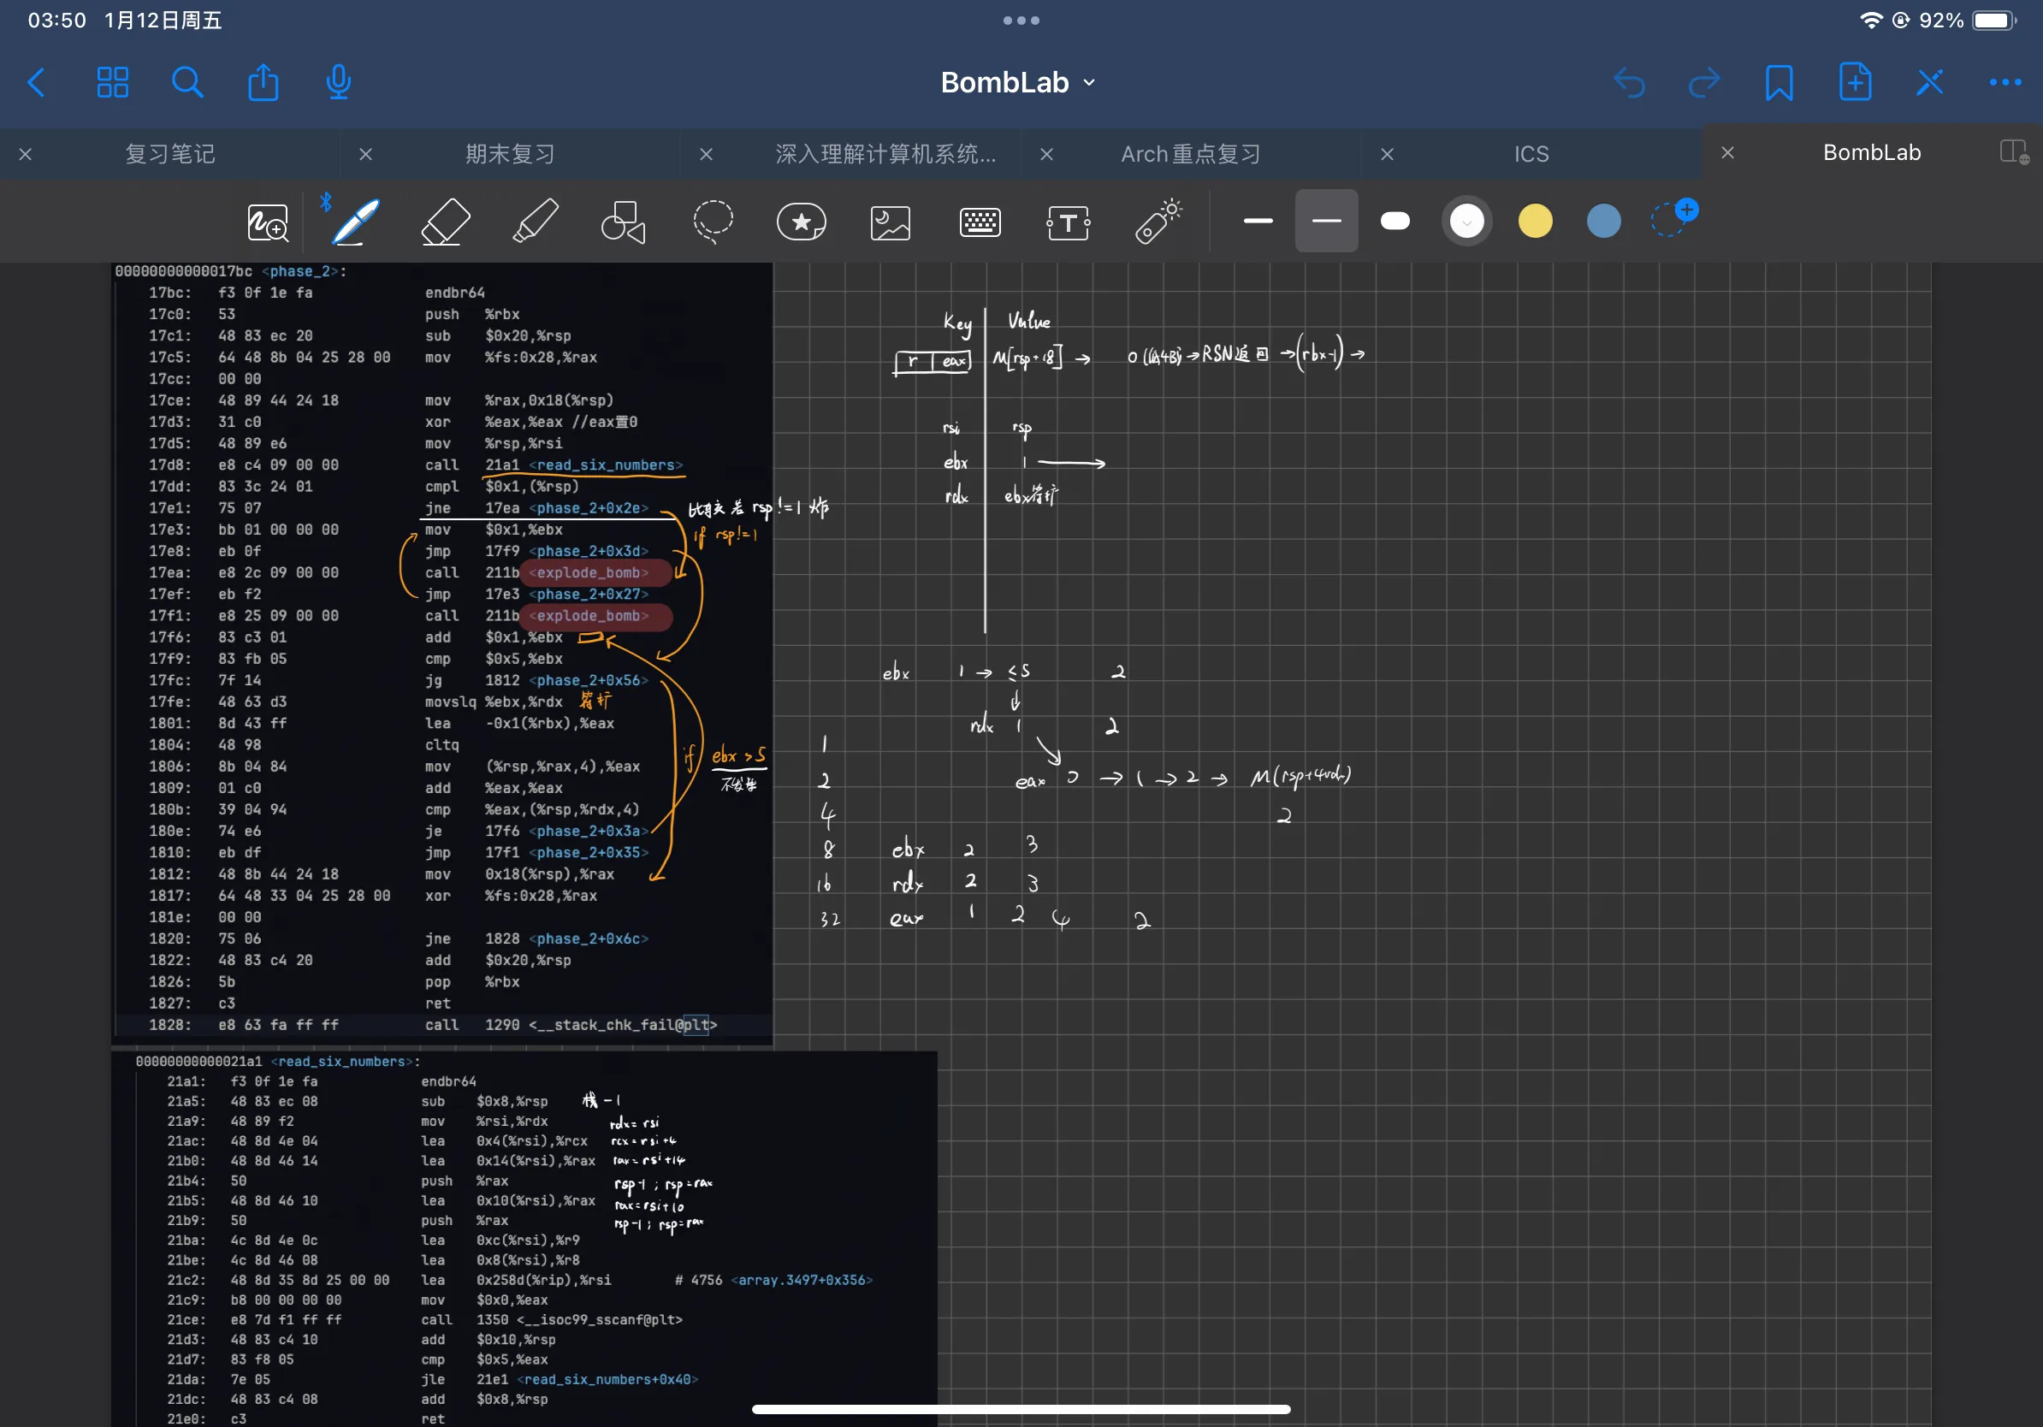Screen dimensions: 2043x1427
Task: Bookmark this page
Action: [x=1779, y=83]
